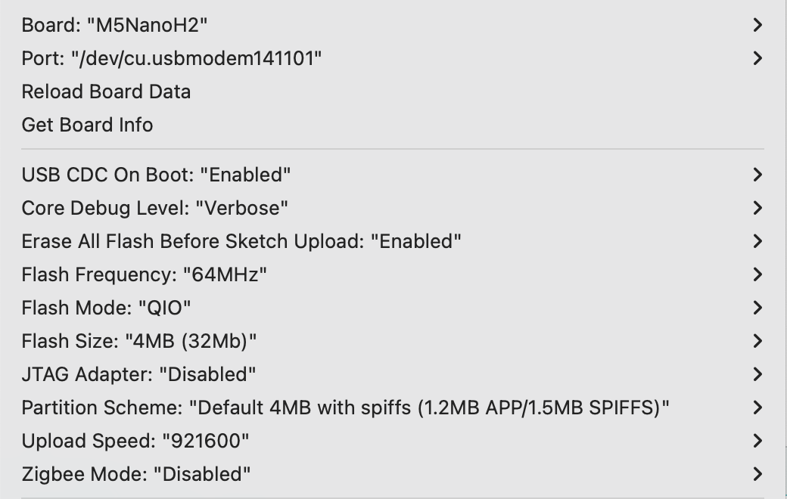Open Core Debug Level setting
Image resolution: width=787 pixels, height=499 pixels.
click(x=155, y=208)
